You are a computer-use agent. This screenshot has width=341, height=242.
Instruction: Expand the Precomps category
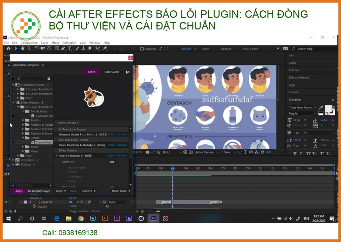[13, 160]
